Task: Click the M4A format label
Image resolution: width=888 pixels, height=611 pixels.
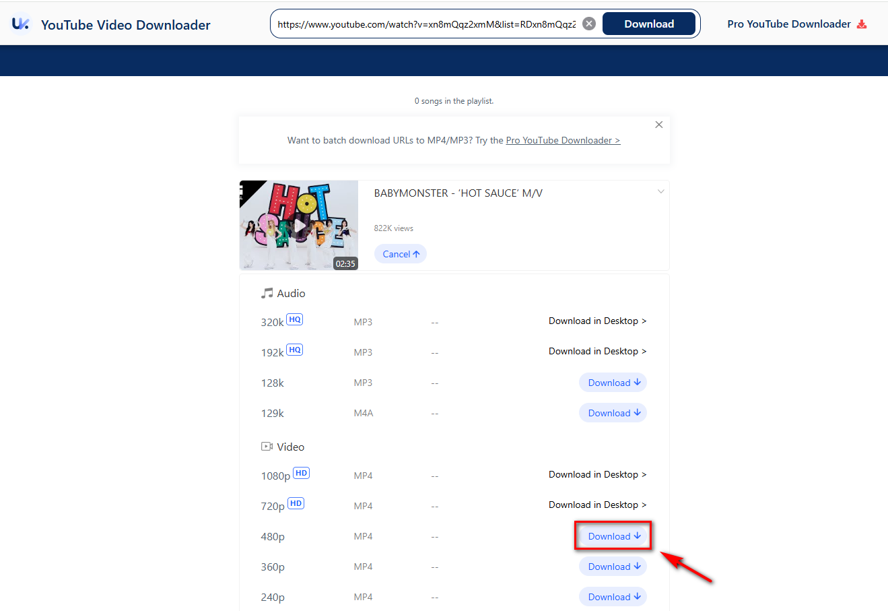Action: 364,413
